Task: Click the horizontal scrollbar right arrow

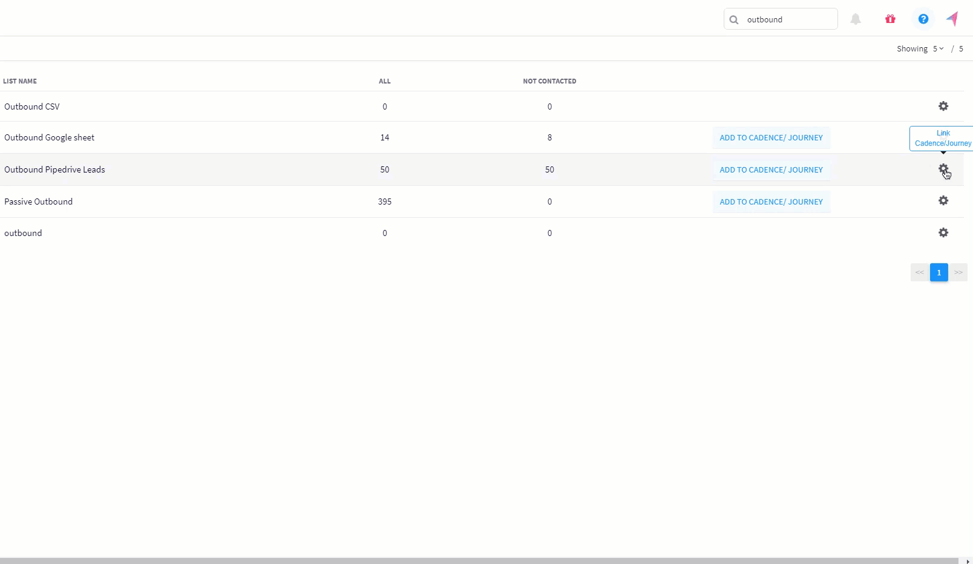Action: tap(968, 561)
